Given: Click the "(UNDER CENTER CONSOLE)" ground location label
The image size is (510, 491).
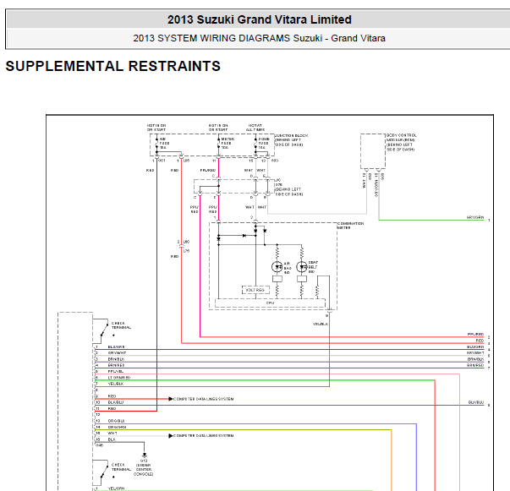Looking at the screenshot, I should pyautogui.click(x=144, y=470).
